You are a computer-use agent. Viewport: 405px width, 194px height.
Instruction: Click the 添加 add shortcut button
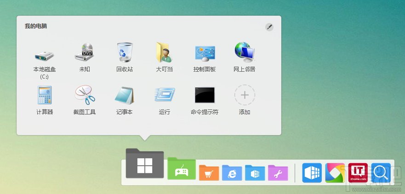(245, 95)
